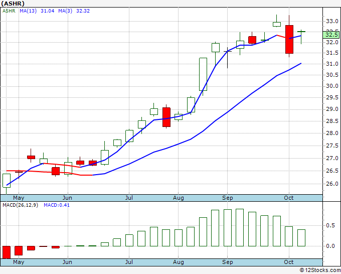341x274 pixels.
Task: Click Jul on the price chart time axis
Action: coord(129,198)
